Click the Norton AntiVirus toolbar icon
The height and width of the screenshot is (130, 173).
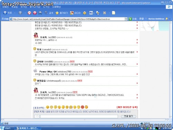pyautogui.click(x=166, y=19)
